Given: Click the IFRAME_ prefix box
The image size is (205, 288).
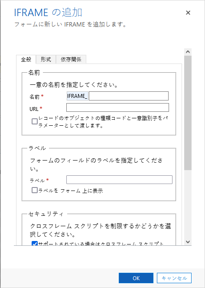Looking at the screenshot, I should pyautogui.click(x=78, y=96).
